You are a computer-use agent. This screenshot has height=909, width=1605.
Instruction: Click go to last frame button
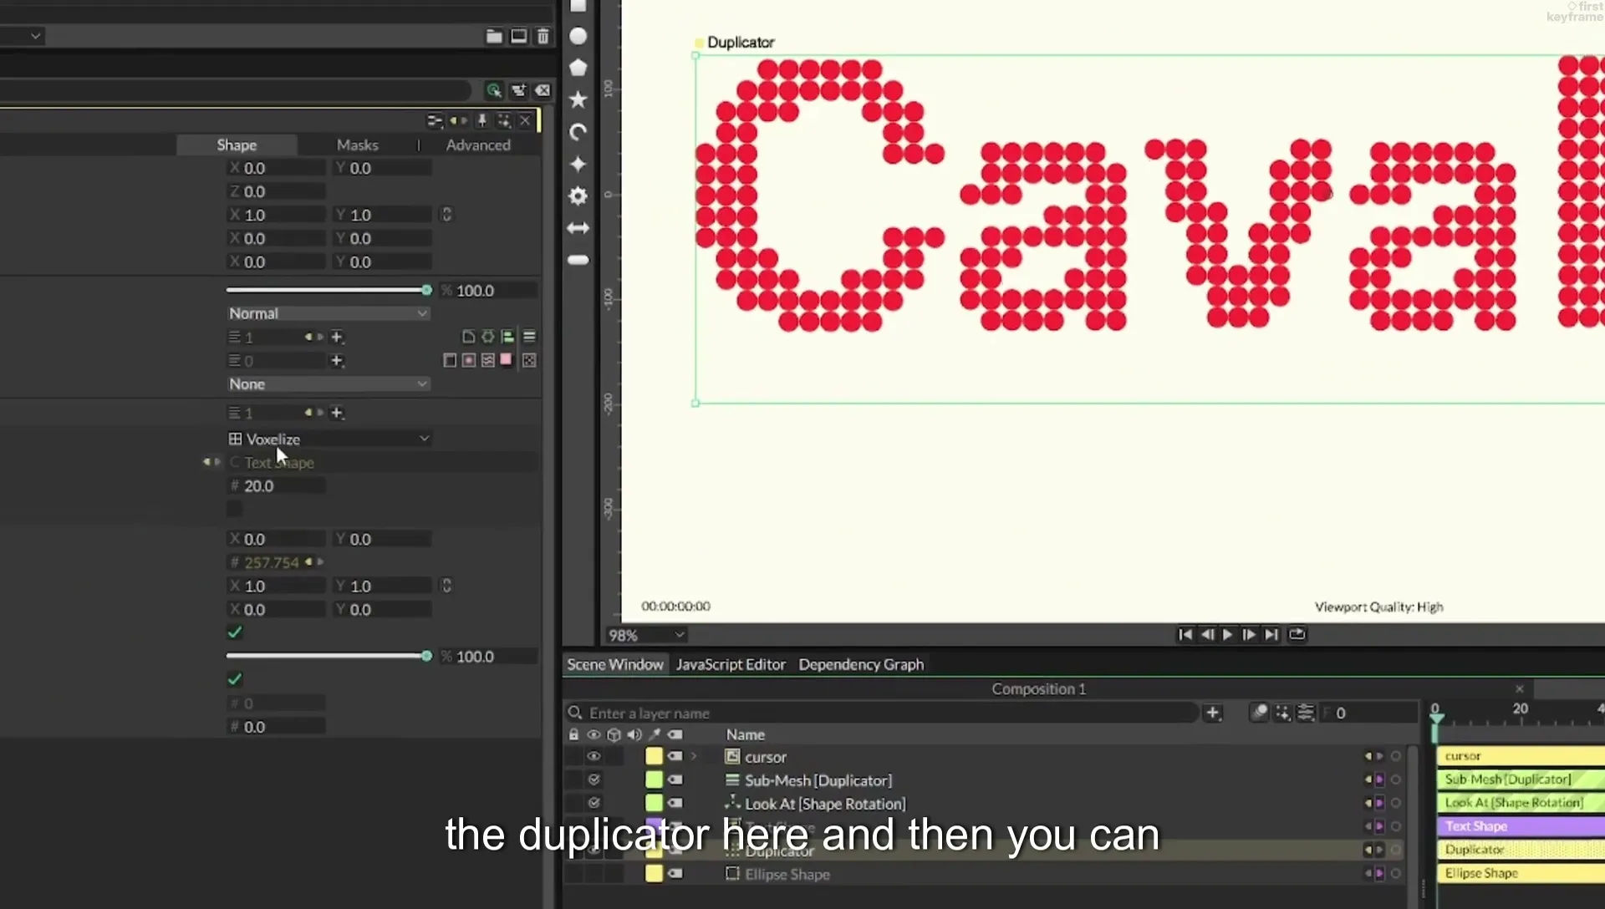click(1271, 635)
